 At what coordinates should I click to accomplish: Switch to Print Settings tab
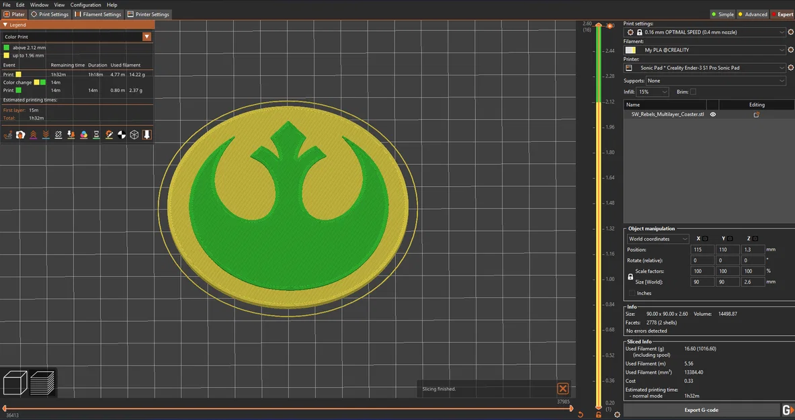click(x=50, y=14)
